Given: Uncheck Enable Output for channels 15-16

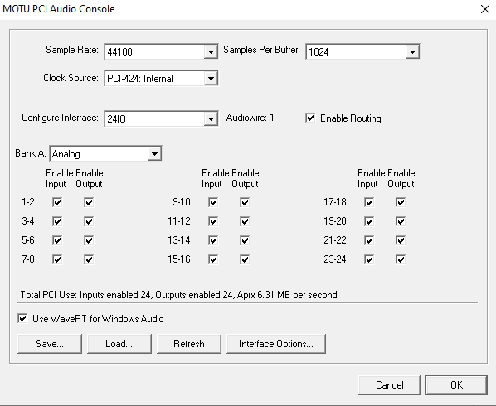Looking at the screenshot, I should pyautogui.click(x=245, y=259).
